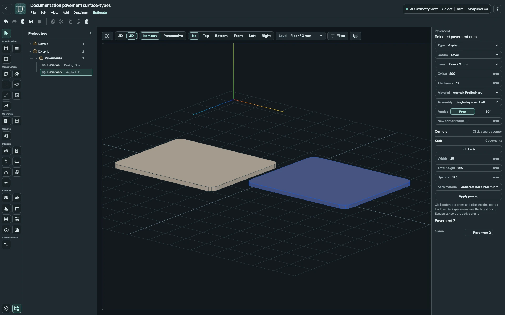
Task: Delete selection with the trash icon
Action: click(87, 22)
